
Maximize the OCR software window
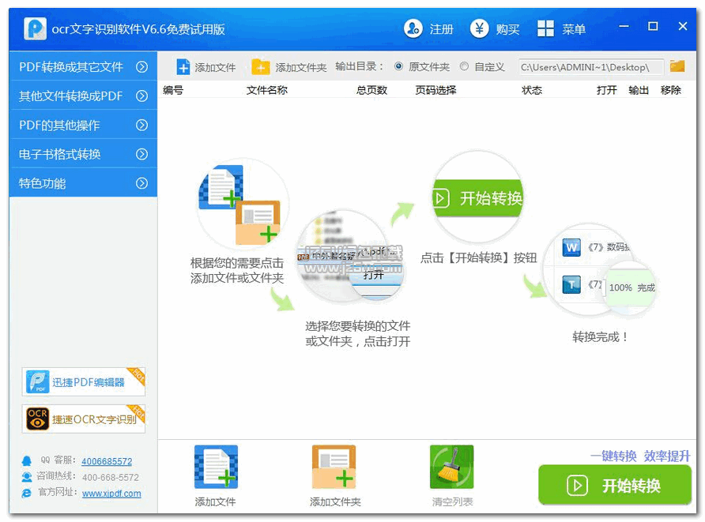(x=653, y=27)
